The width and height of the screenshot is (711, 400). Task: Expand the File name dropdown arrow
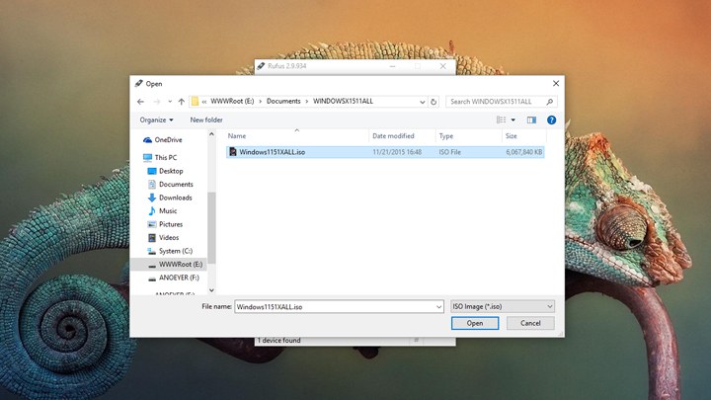(x=438, y=307)
